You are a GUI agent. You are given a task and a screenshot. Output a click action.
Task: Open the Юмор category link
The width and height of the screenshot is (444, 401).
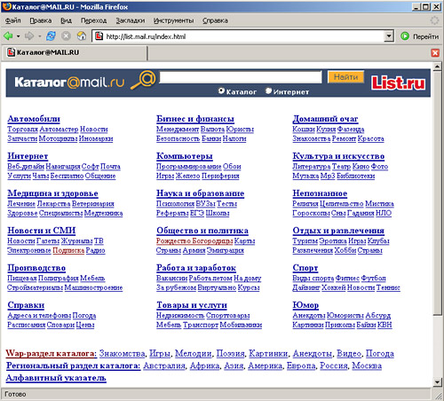pyautogui.click(x=305, y=305)
